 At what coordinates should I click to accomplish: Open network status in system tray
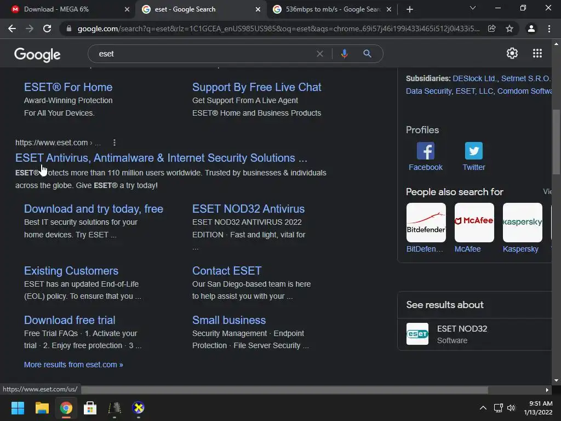click(498, 408)
